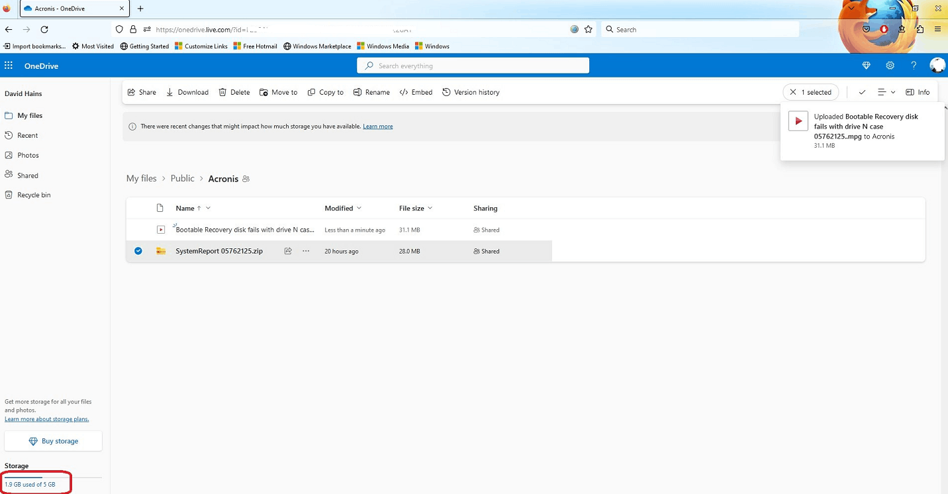948x494 pixels.
Task: Open the Modified column sort dropdown
Action: [358, 208]
